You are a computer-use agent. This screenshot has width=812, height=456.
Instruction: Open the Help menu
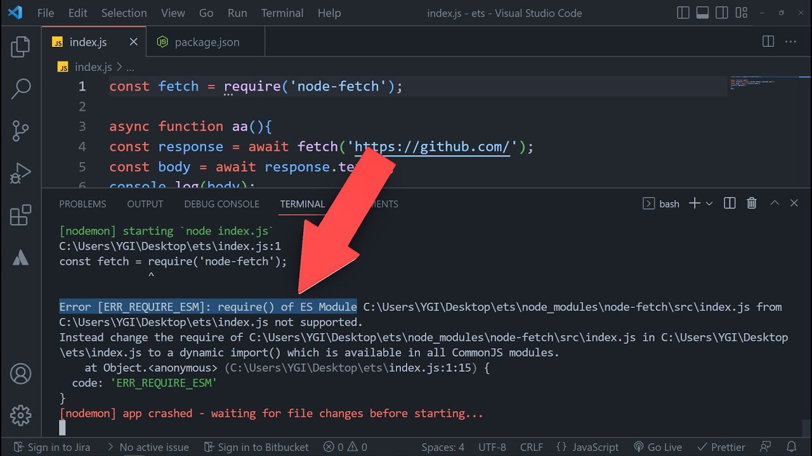coord(329,13)
